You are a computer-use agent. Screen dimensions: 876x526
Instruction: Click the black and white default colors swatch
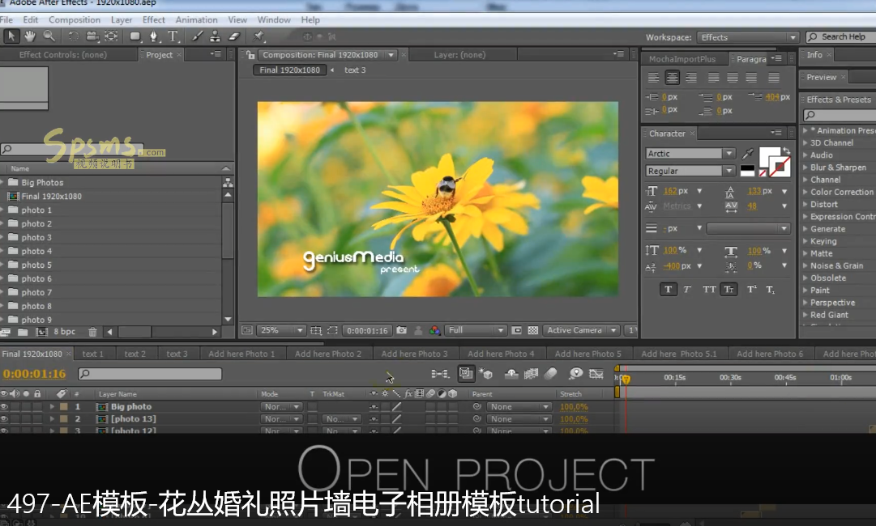coord(747,171)
